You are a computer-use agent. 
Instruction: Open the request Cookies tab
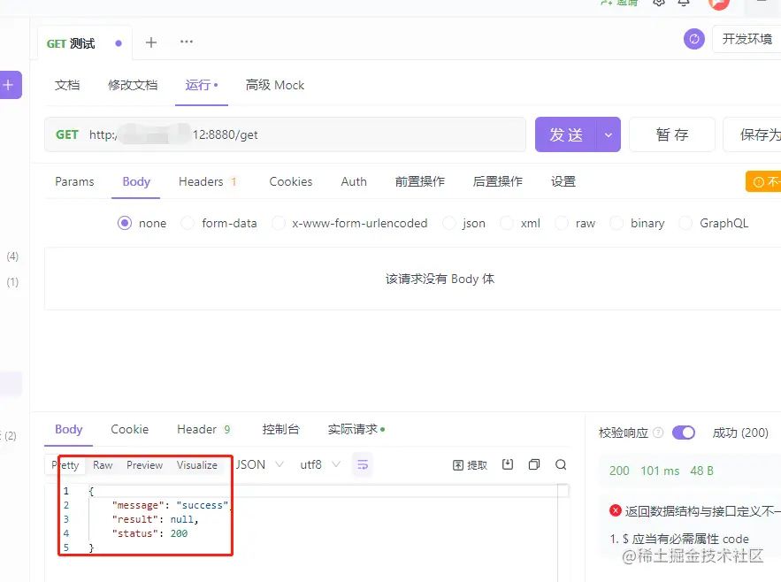[291, 182]
